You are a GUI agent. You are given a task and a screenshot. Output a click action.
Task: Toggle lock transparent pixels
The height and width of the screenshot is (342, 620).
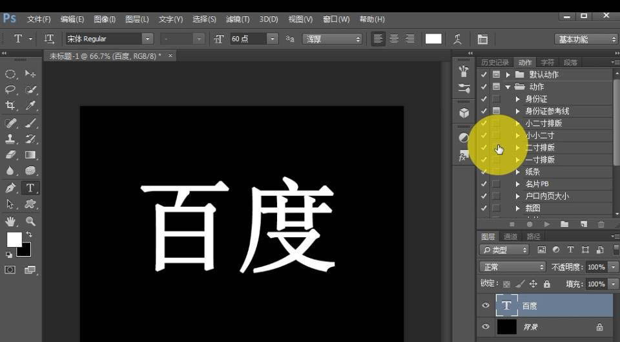(x=506, y=284)
